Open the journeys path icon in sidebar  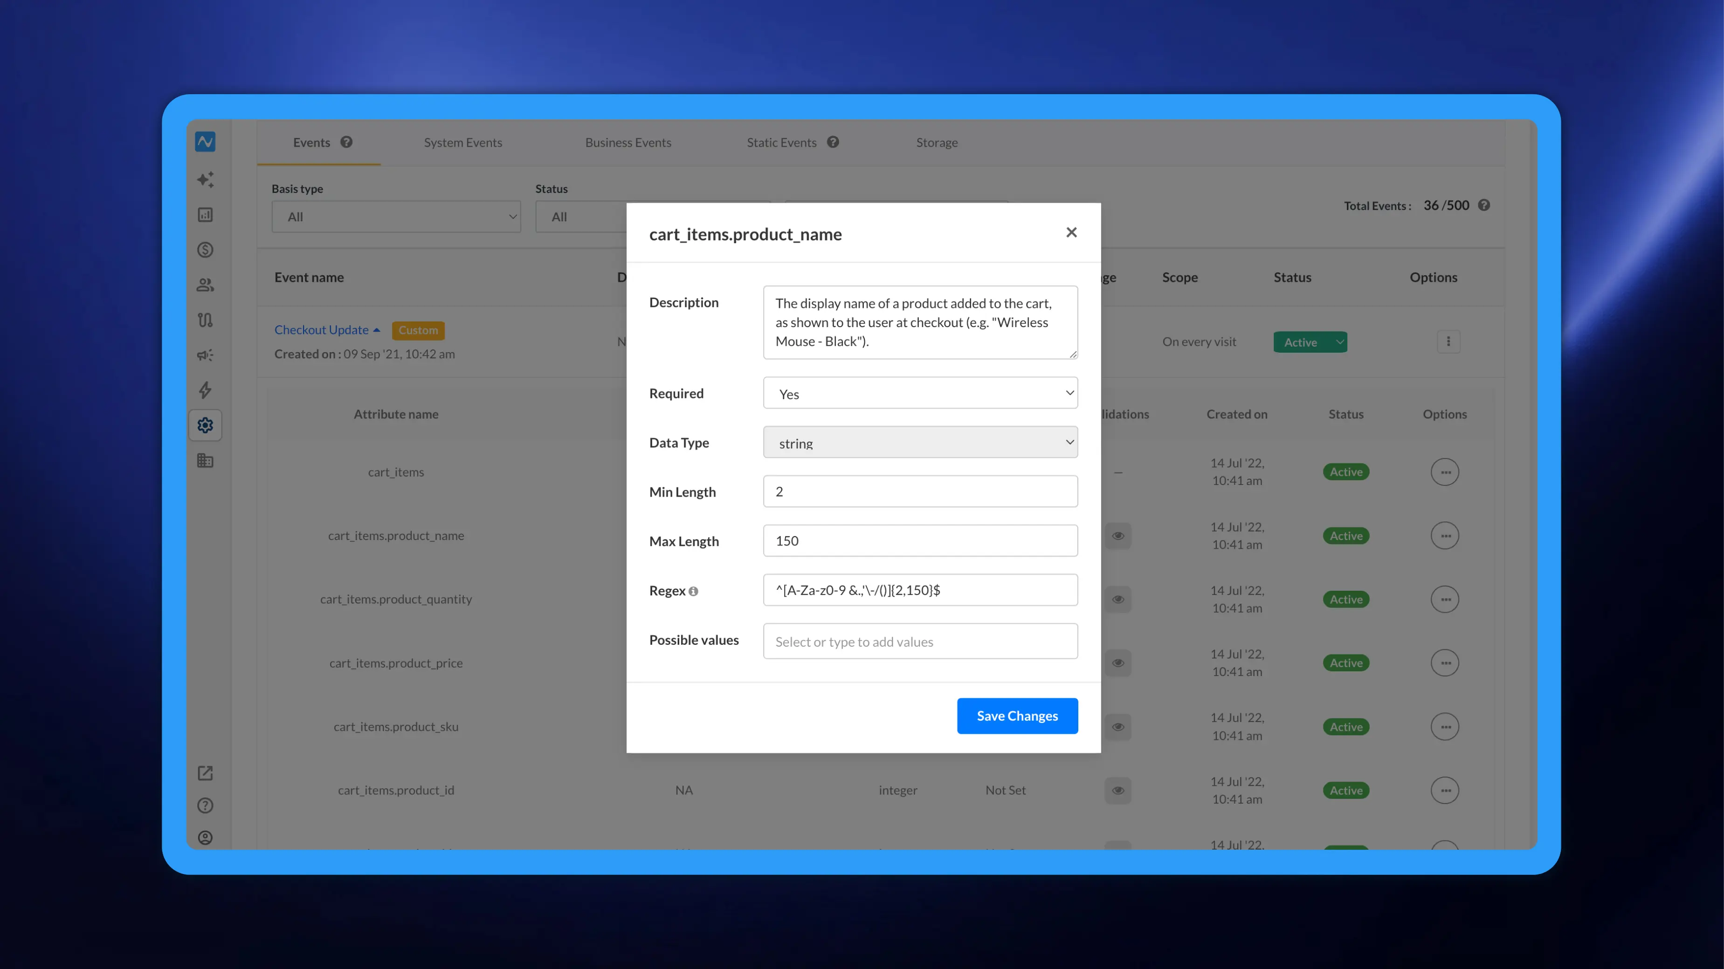pos(206,321)
